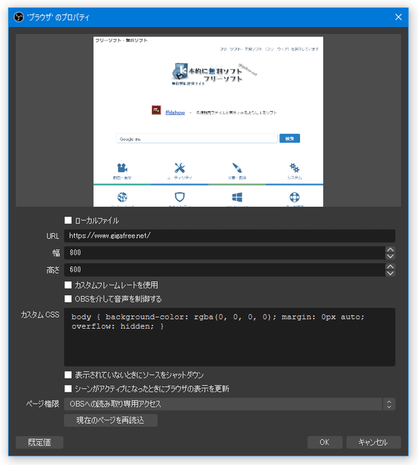
Task: Click the ffdshow red icon in preview
Action: tap(156, 110)
